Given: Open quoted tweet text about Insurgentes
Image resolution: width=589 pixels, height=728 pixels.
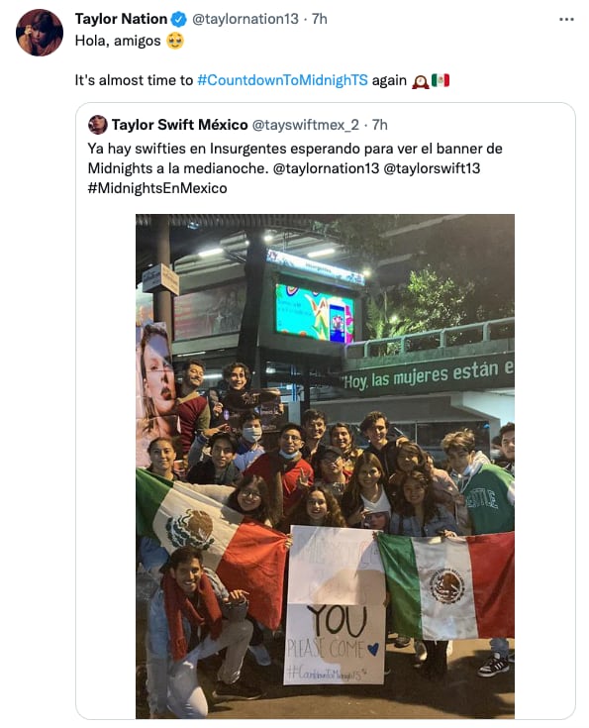Looking at the screenshot, I should pyautogui.click(x=295, y=168).
